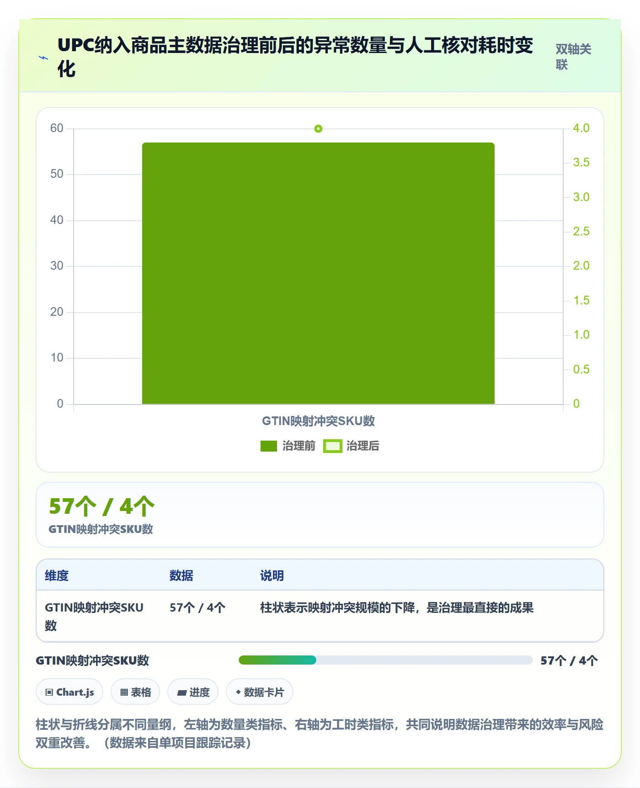
Task: Click the large 57个 / 4个 stat value
Action: pos(101,506)
